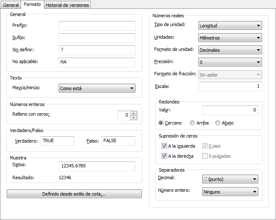Expand the Precisión dropdown
Image resolution: width=276 pixels, height=220 pixels.
tap(230, 62)
